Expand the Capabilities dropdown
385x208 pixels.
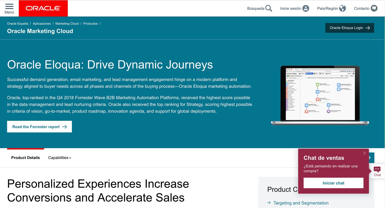(60, 158)
